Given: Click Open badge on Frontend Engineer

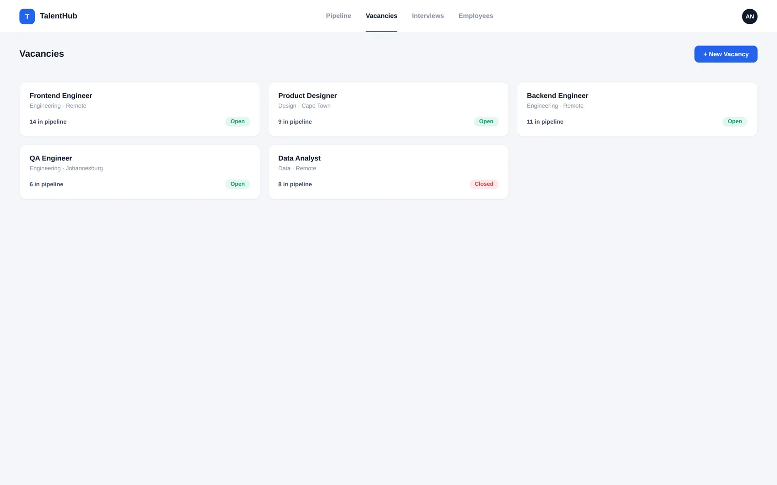Looking at the screenshot, I should [x=237, y=122].
